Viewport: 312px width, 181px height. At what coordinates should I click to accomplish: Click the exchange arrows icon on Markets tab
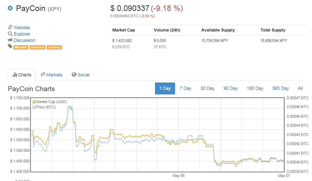pos(43,74)
